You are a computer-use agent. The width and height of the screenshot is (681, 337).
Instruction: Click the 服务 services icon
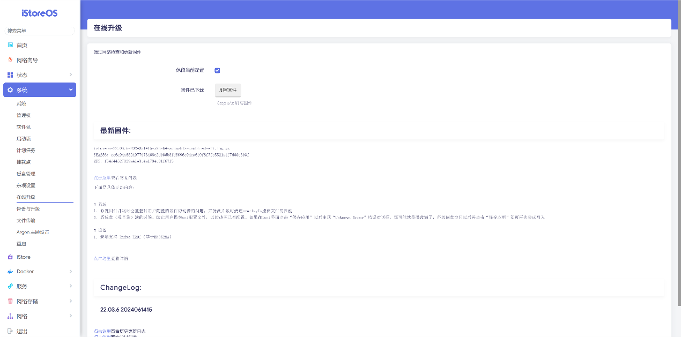(x=10, y=286)
